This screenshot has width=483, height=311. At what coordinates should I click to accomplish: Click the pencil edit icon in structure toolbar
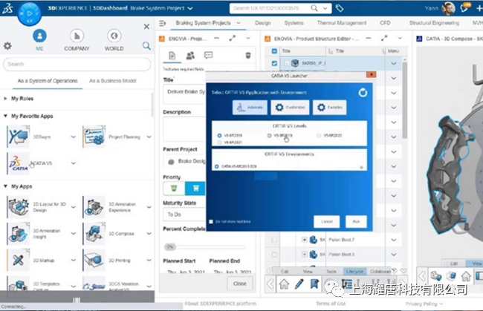[x=299, y=284]
